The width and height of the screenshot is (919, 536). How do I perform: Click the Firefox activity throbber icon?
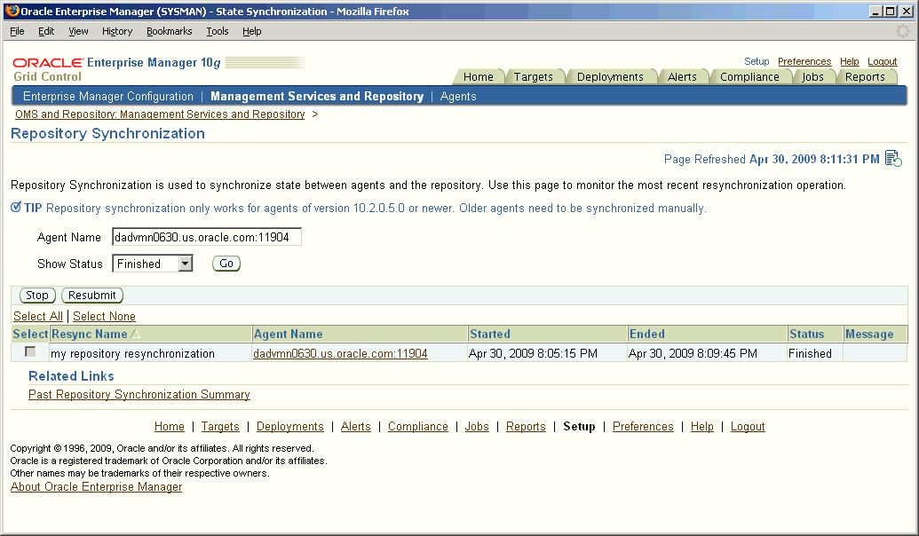pyautogui.click(x=903, y=31)
